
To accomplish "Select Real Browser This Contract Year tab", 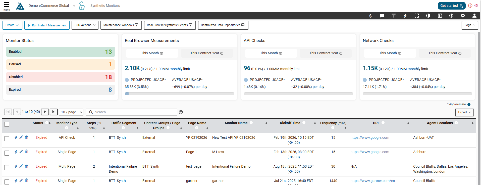I will tap(207, 53).
